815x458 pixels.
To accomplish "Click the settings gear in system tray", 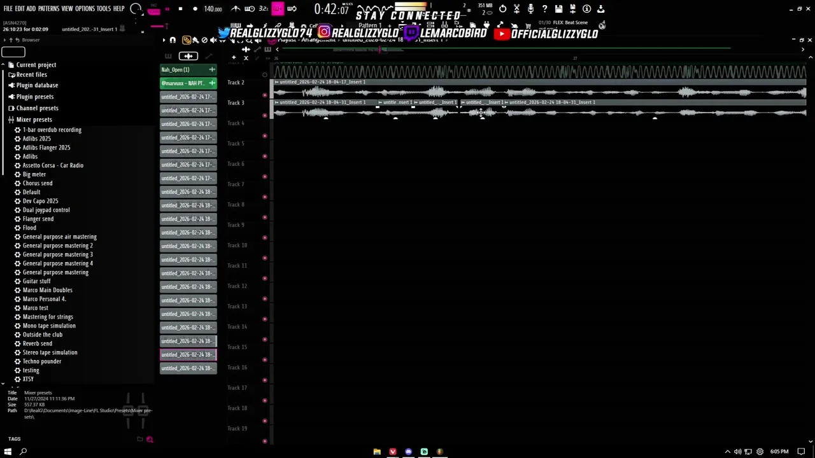I will pyautogui.click(x=760, y=452).
